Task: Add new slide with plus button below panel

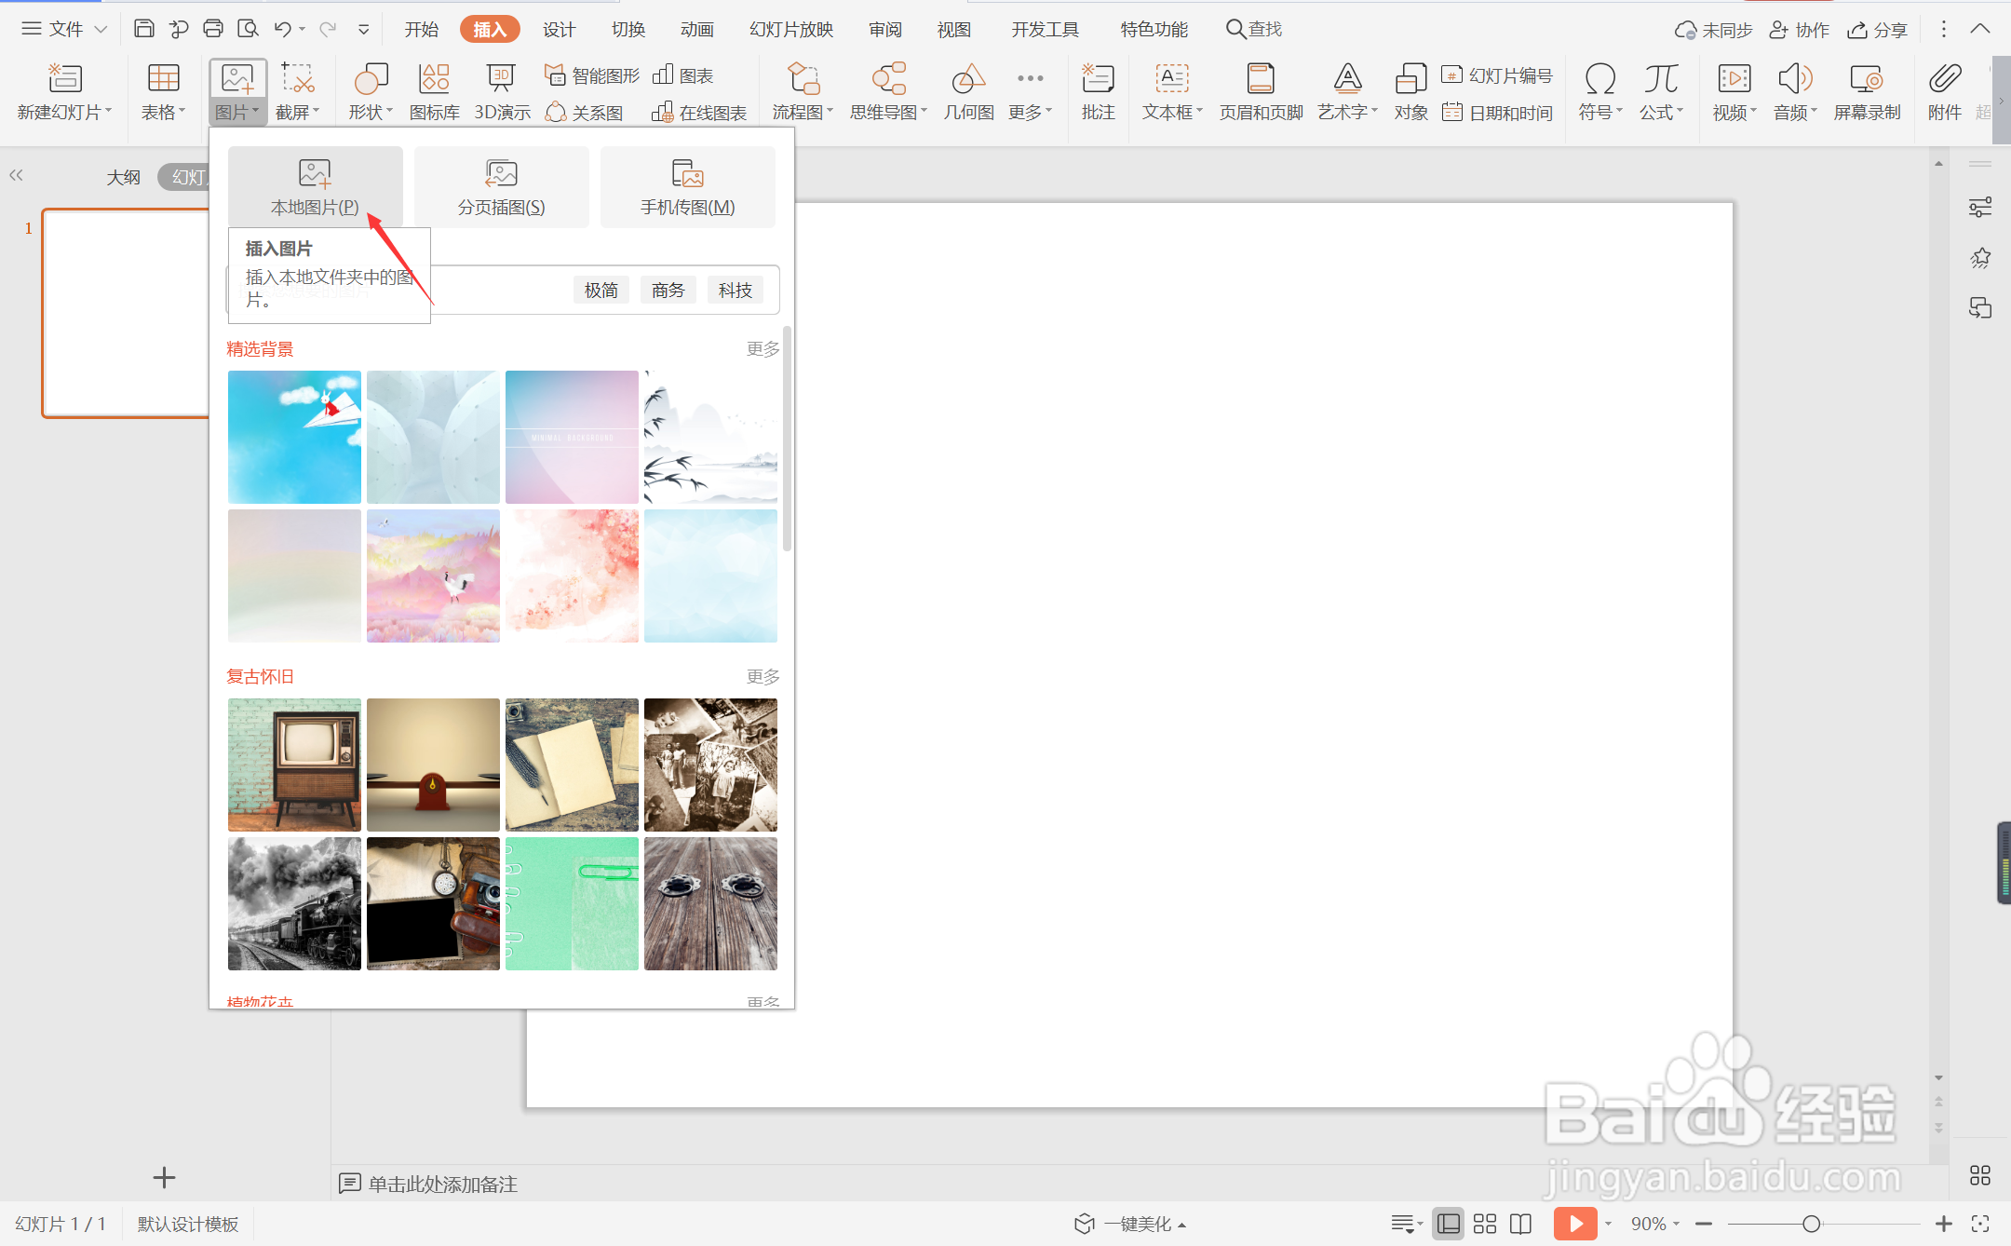Action: click(x=164, y=1178)
